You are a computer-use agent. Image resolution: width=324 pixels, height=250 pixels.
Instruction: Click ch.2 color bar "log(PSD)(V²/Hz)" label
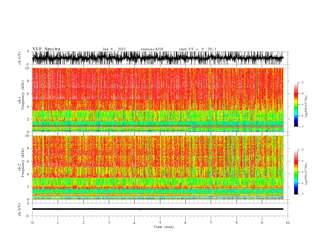pyautogui.click(x=306, y=174)
